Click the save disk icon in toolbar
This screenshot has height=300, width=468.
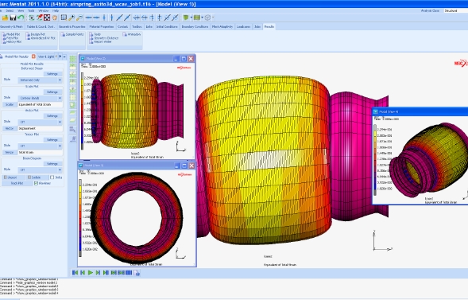(x=13, y=18)
